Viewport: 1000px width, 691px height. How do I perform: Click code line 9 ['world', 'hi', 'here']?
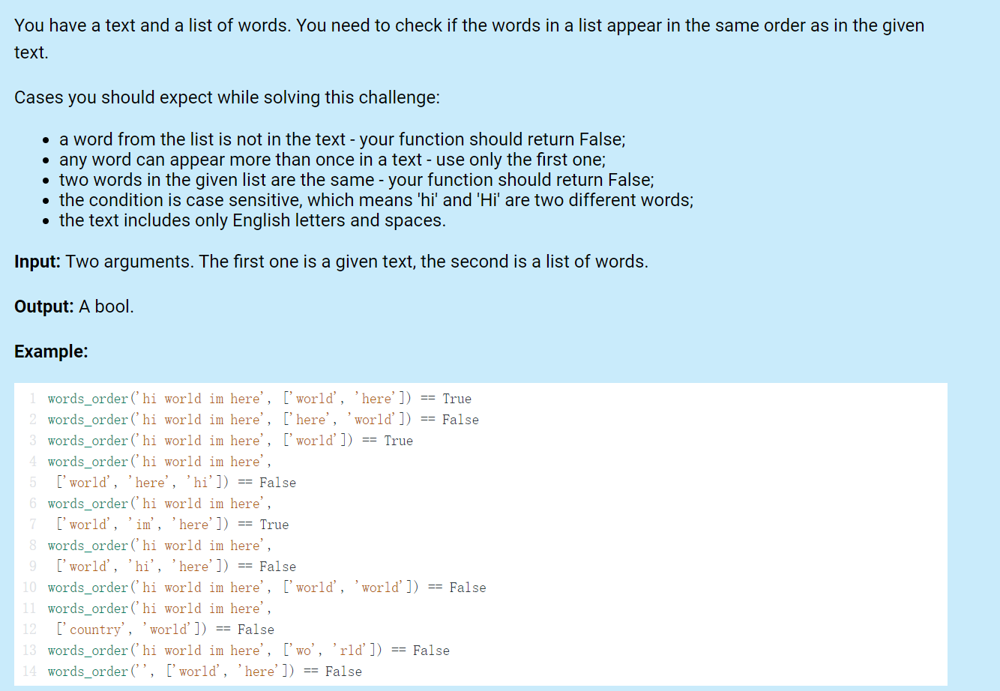(x=176, y=567)
